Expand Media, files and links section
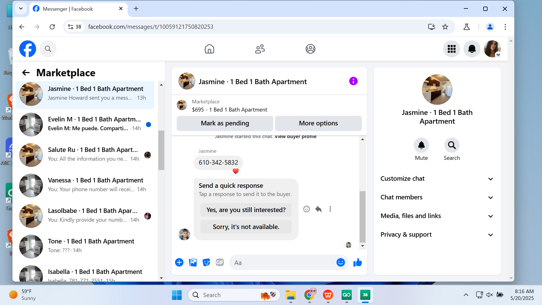This screenshot has height=305, width=542. (437, 216)
